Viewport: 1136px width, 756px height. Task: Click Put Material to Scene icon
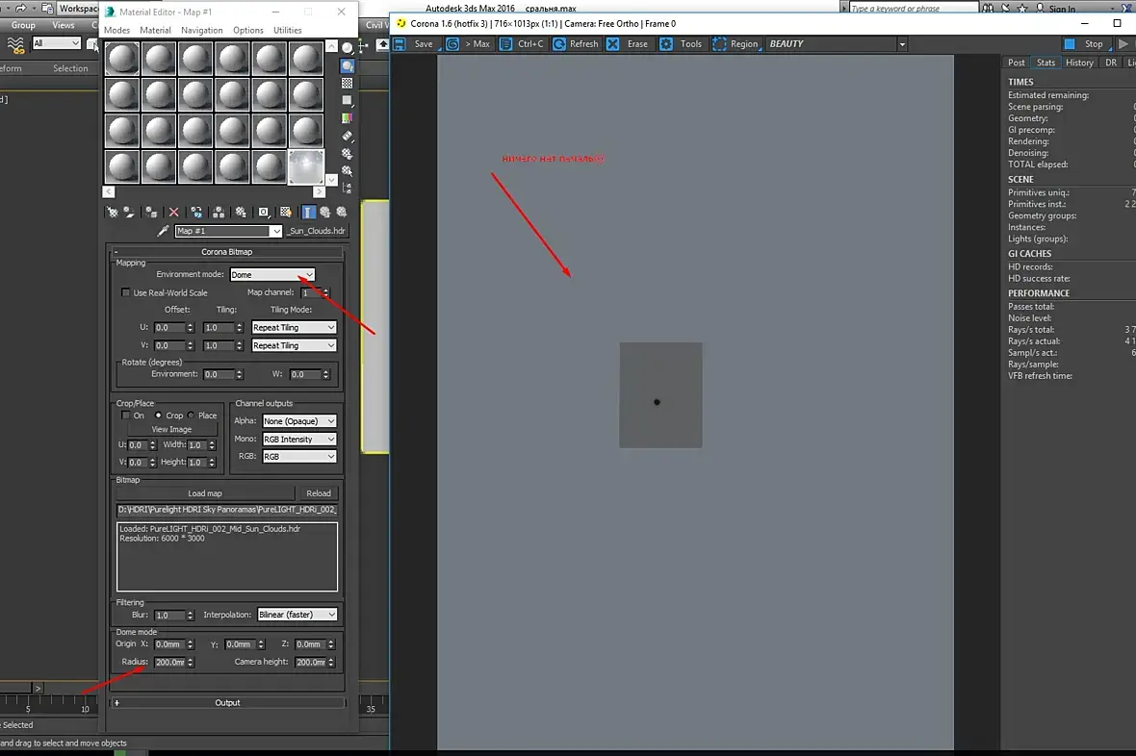(x=129, y=213)
